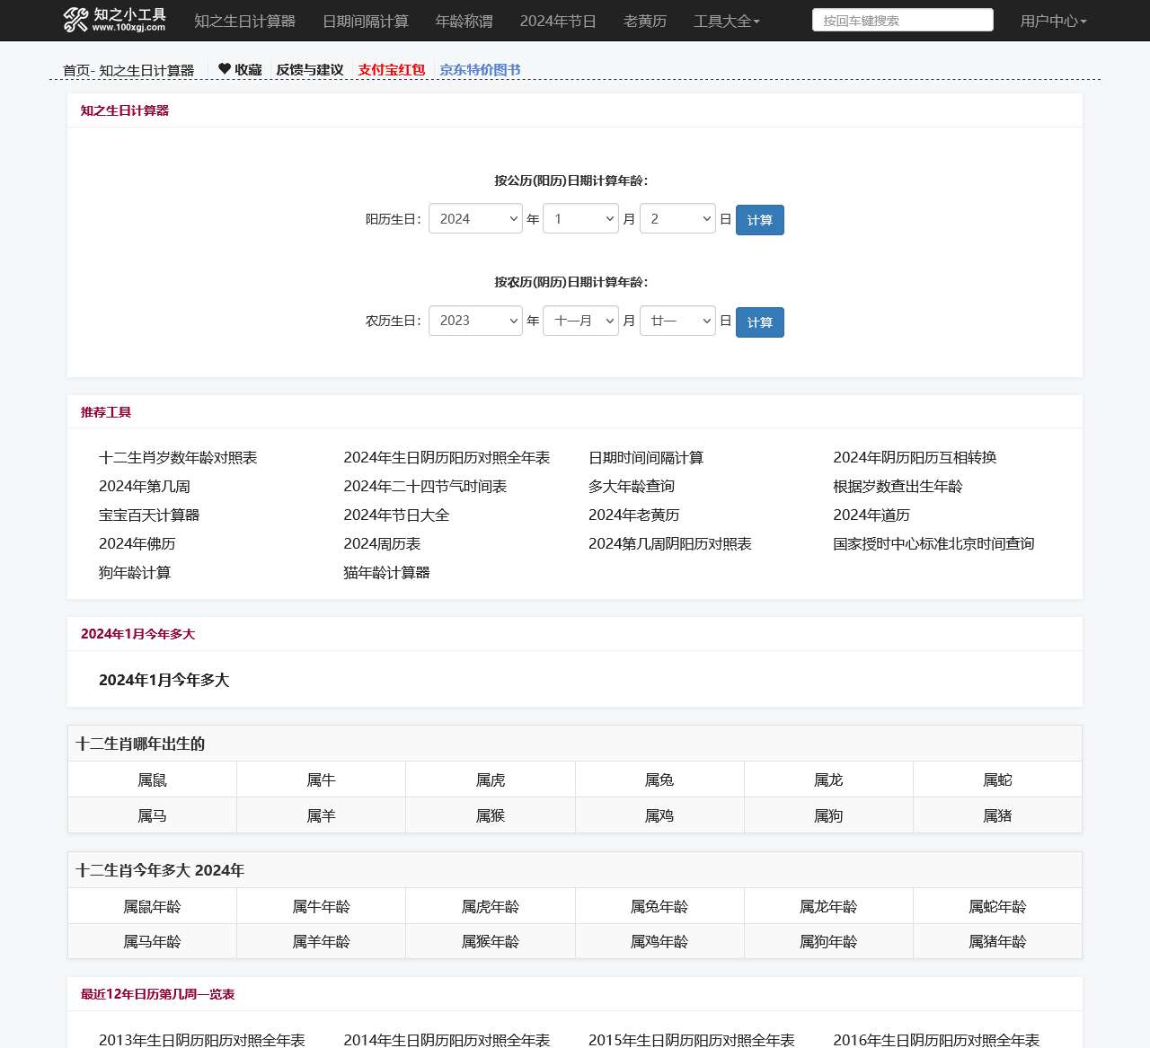
Task: Open the 反馈与建议 feedback link
Action: [310, 69]
